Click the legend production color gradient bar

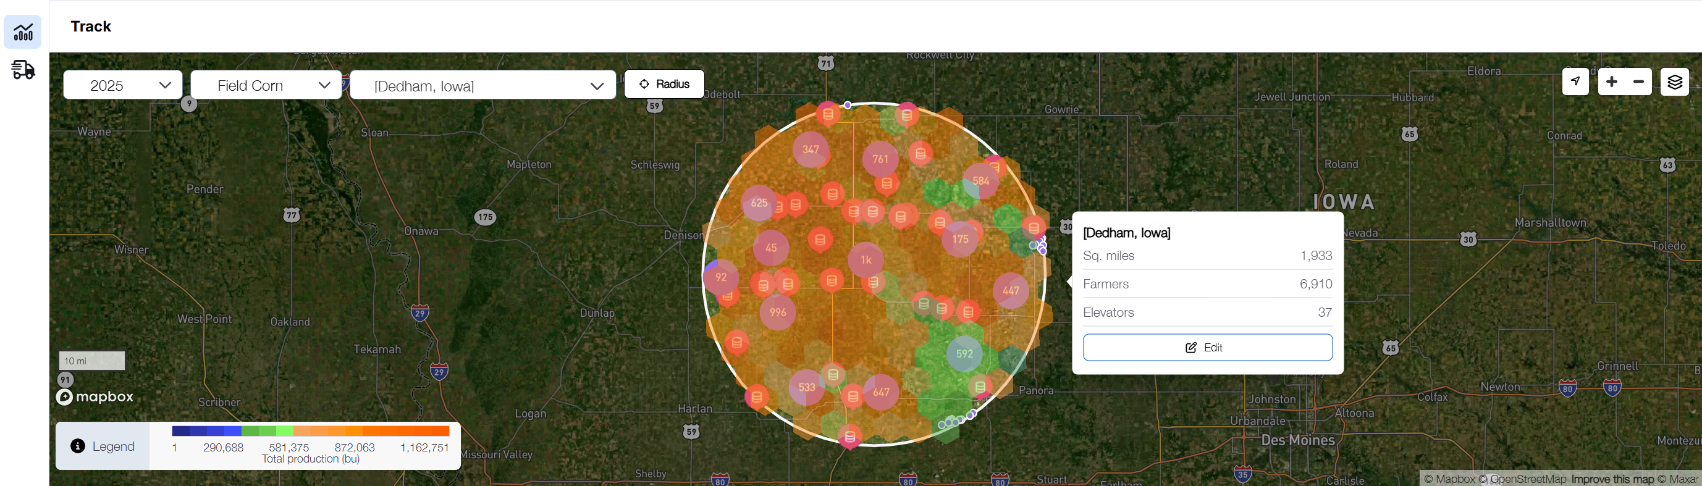(x=311, y=431)
